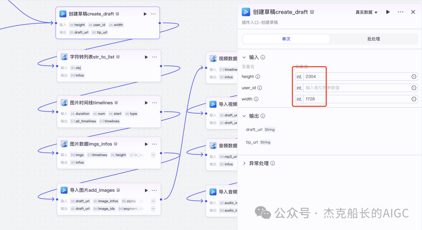Run the 字符转列表str_to_list node
Screen dimensions: 422x230
click(146, 57)
